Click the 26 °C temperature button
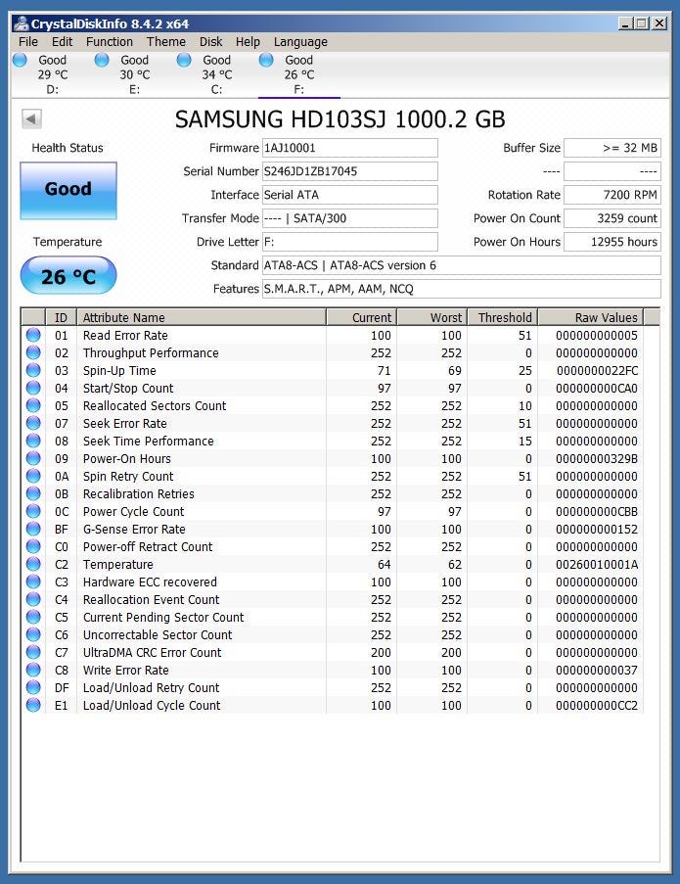 click(x=68, y=276)
